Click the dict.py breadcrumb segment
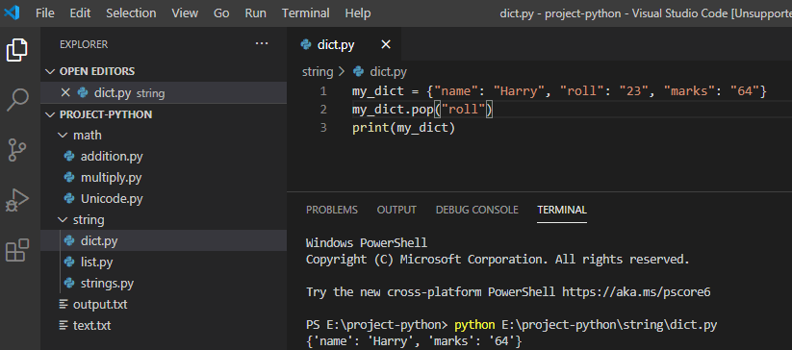Image resolution: width=792 pixels, height=350 pixels. tap(388, 71)
